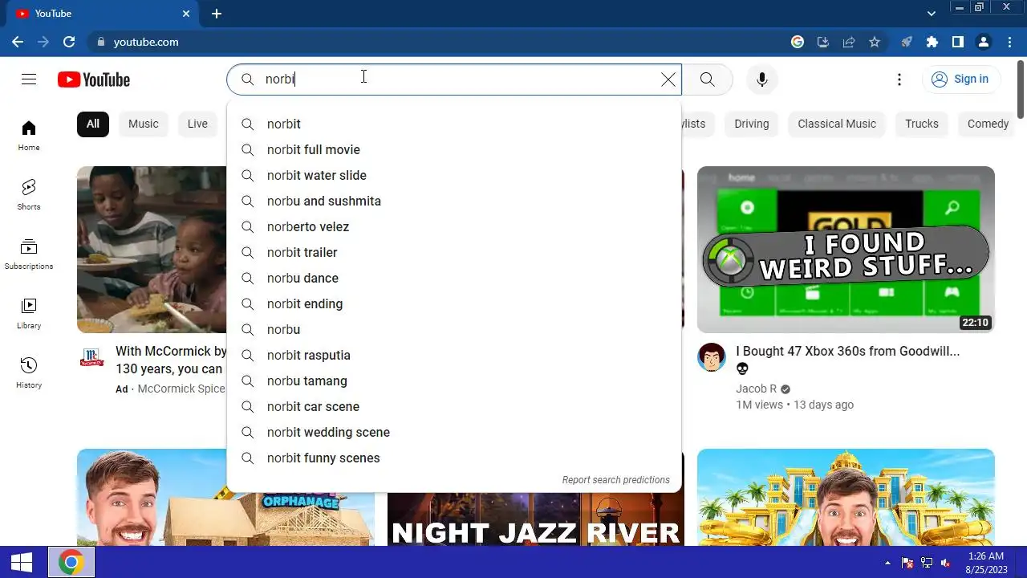This screenshot has width=1027, height=578.
Task: Expand the tab search dropdown arrow
Action: (x=932, y=14)
